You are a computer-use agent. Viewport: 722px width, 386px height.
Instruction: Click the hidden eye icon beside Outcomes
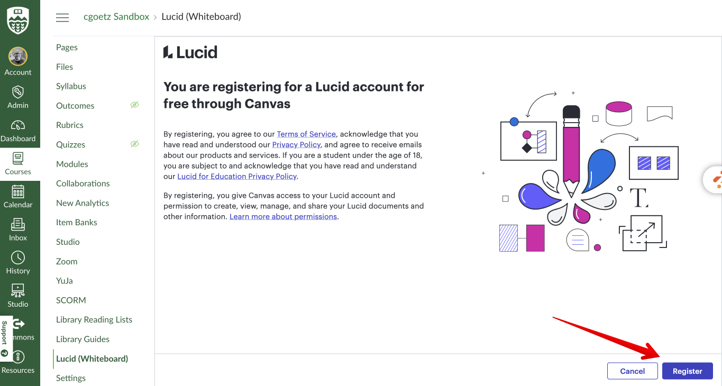point(135,105)
